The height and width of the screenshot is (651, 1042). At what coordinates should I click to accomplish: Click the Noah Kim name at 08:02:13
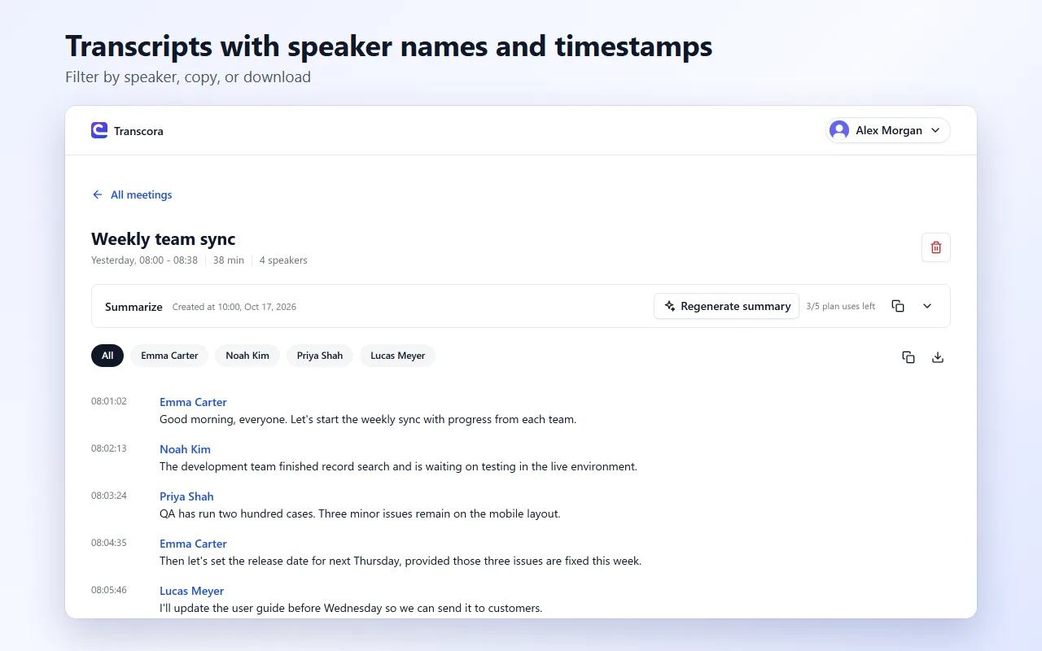click(185, 449)
